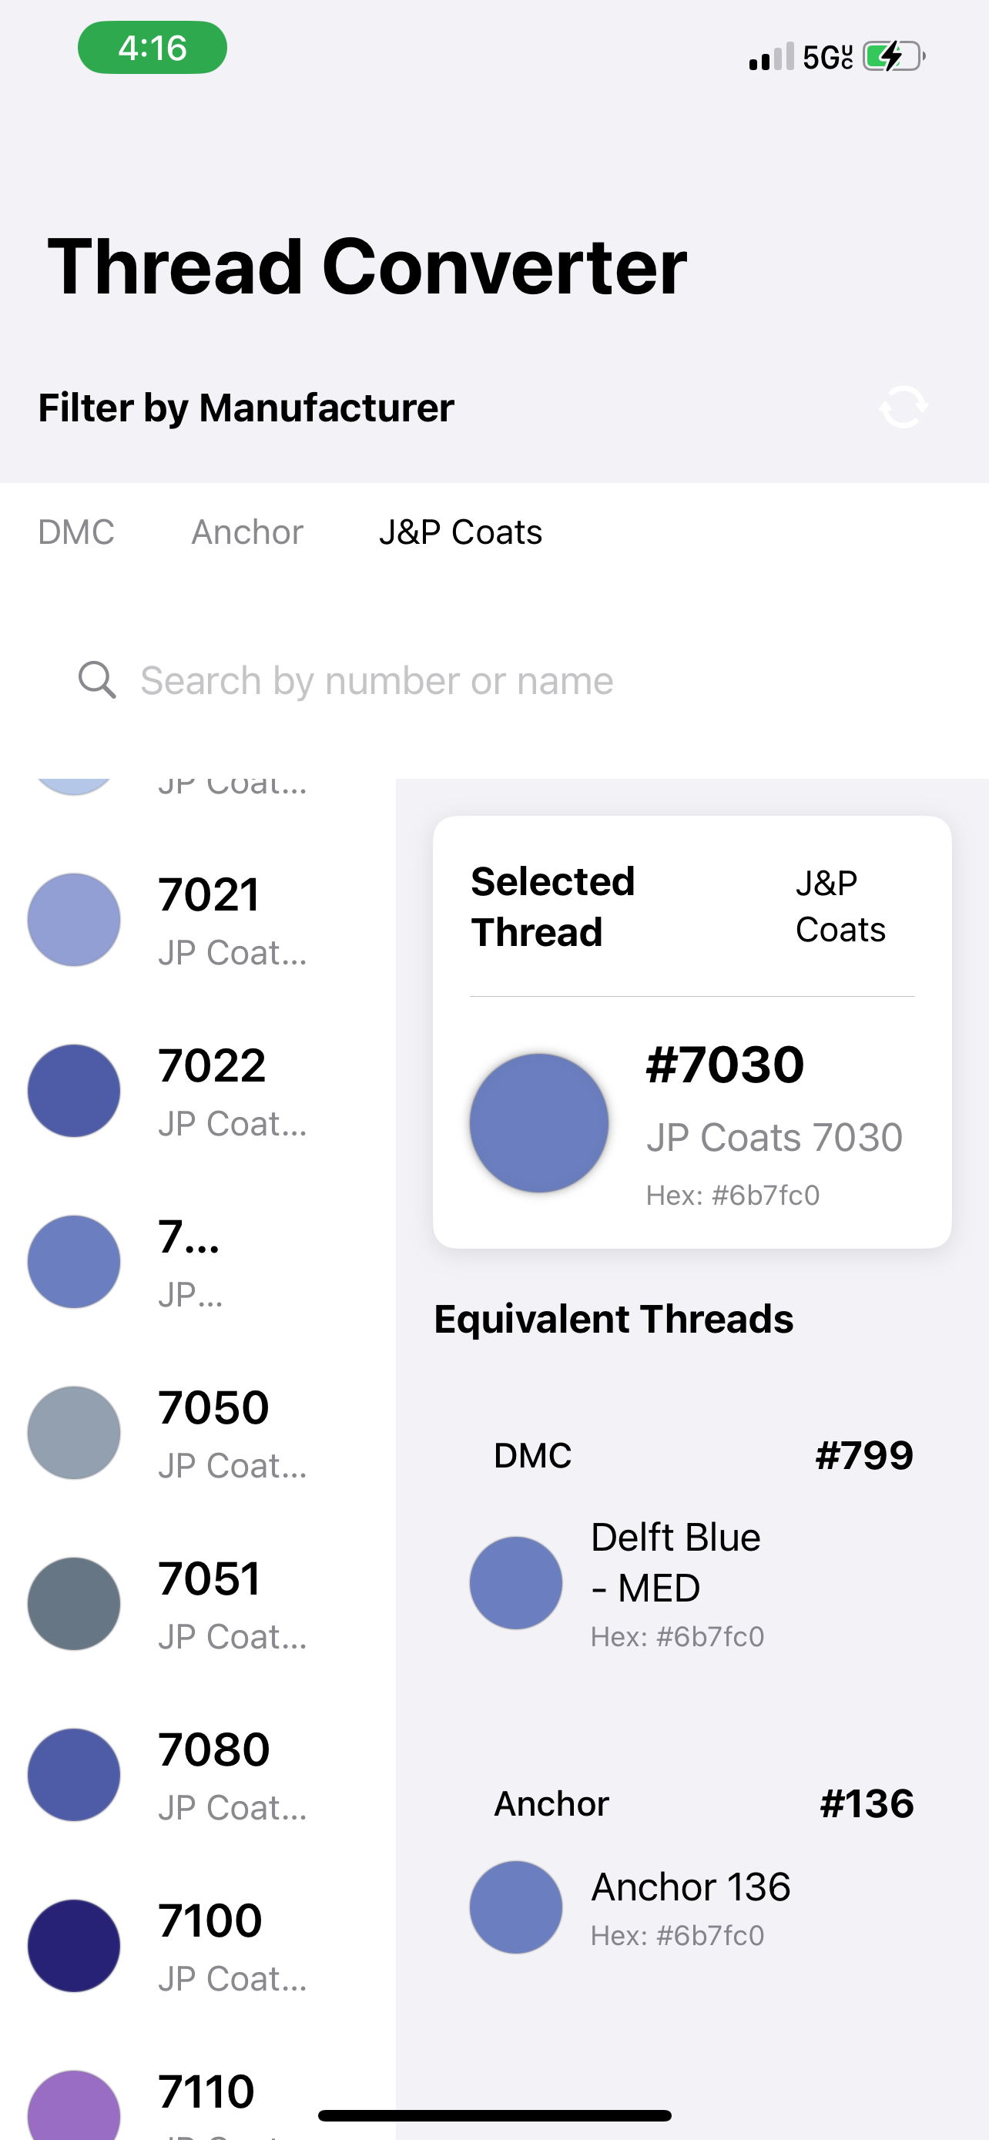Tap the Anchor 136 color swatch

click(515, 1907)
